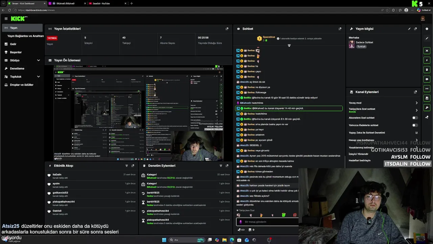The height and width of the screenshot is (244, 433).
Task: Open Yasaklanmış kelimeler settings
Action: pyautogui.click(x=383, y=148)
